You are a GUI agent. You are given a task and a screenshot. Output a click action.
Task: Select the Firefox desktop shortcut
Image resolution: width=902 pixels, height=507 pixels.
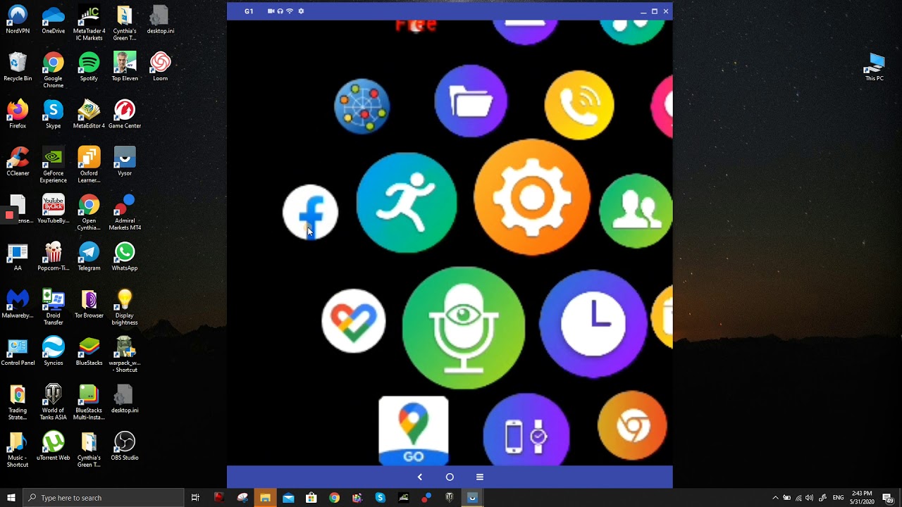pos(18,115)
